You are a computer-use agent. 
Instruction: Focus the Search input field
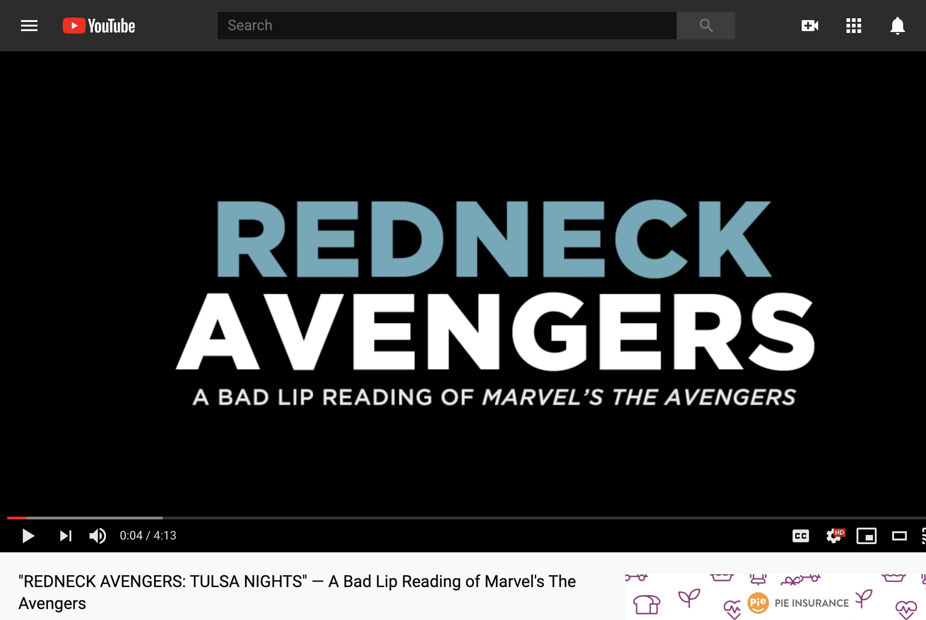tap(447, 26)
